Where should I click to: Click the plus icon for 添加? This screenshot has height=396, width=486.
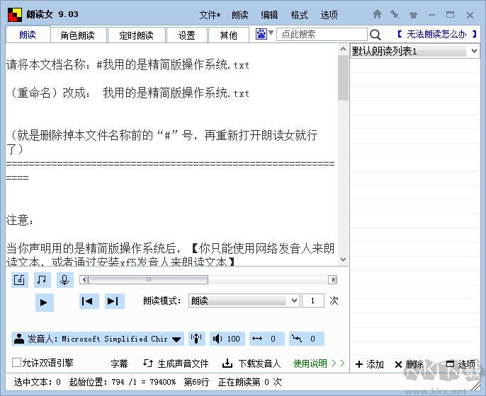(x=359, y=364)
